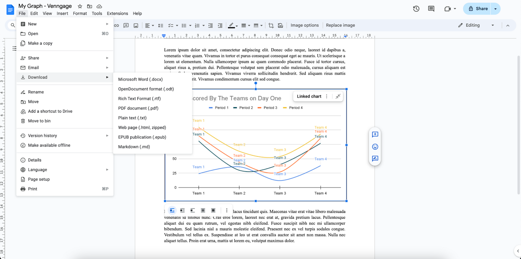This screenshot has height=259, width=521.
Task: Open the Editing mode dropdown
Action: (x=476, y=25)
